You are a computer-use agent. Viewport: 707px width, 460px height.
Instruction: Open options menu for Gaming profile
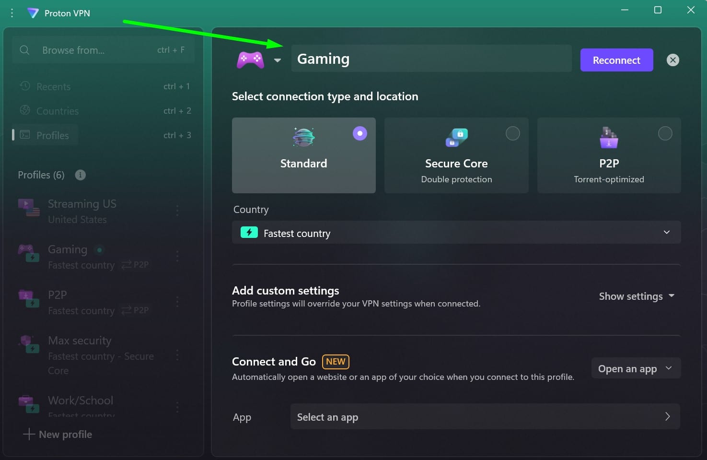pos(177,256)
